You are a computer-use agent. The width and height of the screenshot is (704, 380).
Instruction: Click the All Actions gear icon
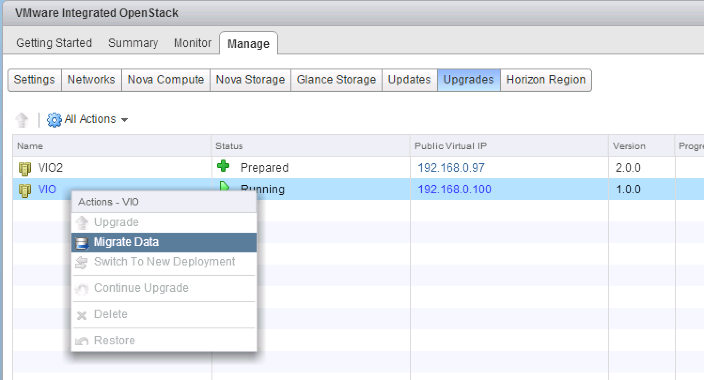point(55,120)
